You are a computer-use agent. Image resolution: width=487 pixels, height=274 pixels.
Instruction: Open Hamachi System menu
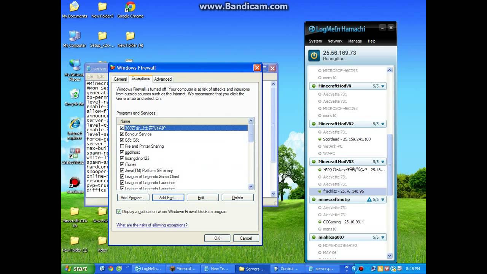click(315, 41)
